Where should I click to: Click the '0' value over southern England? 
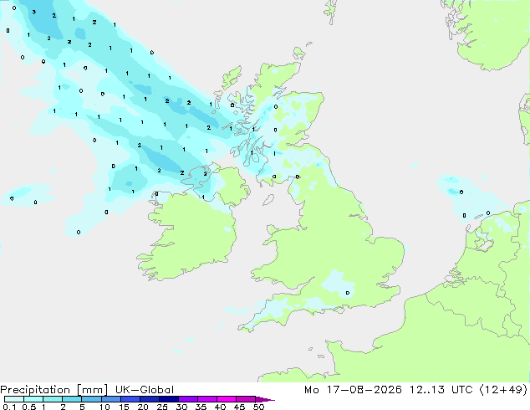(x=348, y=293)
